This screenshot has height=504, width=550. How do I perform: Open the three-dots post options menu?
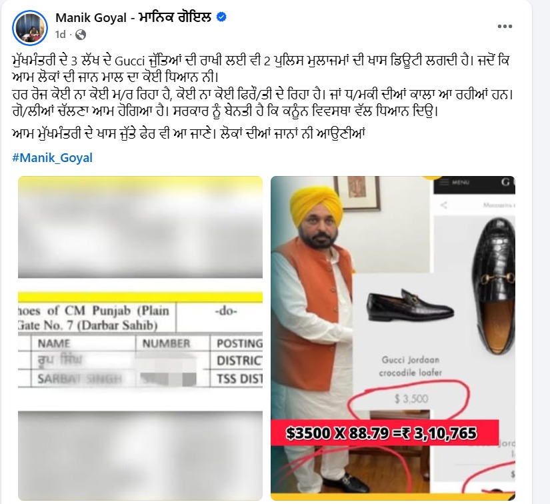[505, 26]
